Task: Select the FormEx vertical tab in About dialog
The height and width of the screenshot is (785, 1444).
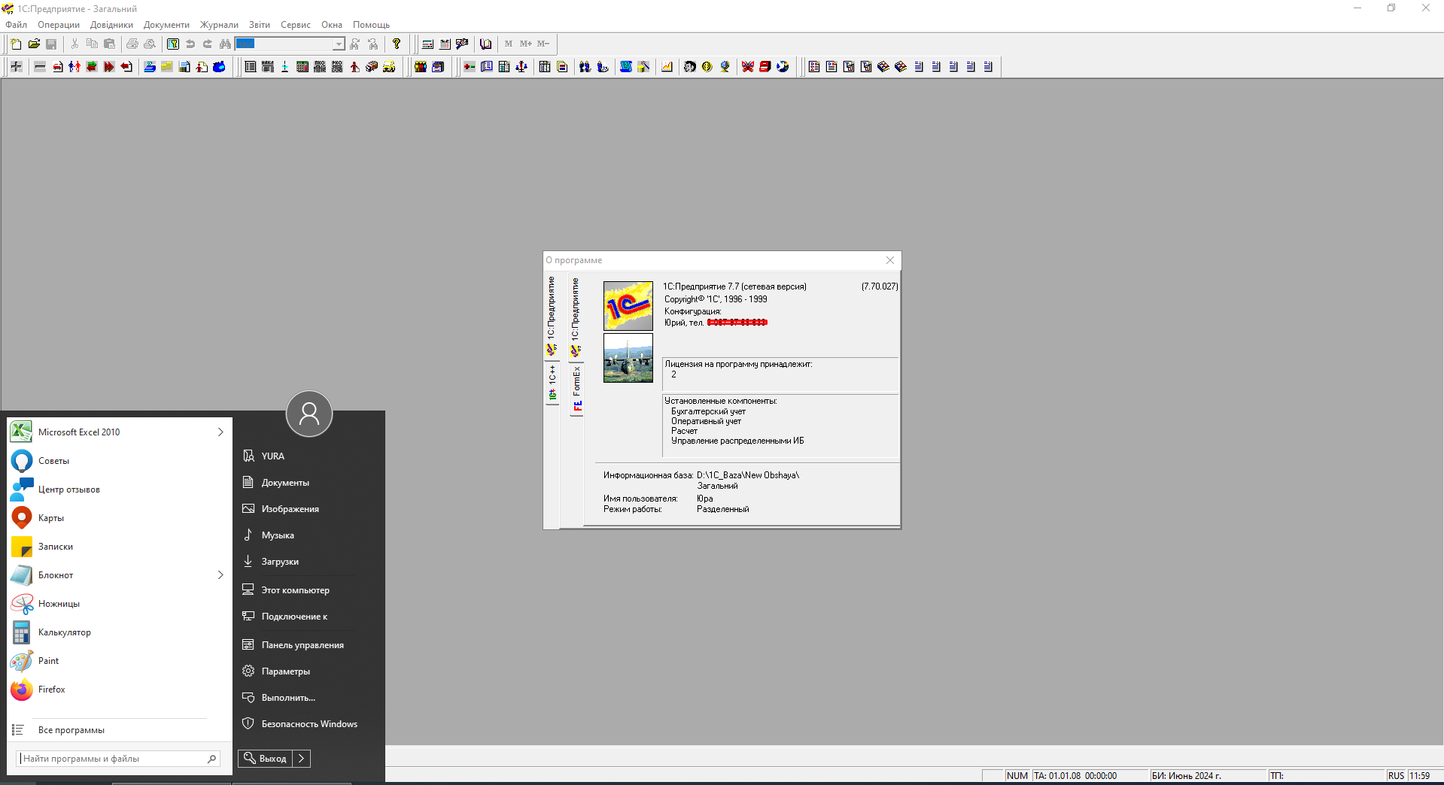Action: [x=576, y=389]
